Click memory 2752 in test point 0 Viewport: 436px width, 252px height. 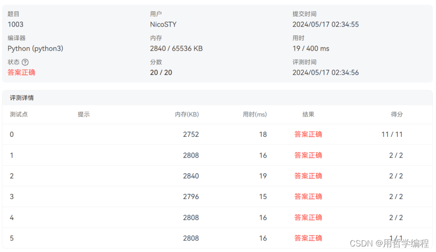pos(191,135)
